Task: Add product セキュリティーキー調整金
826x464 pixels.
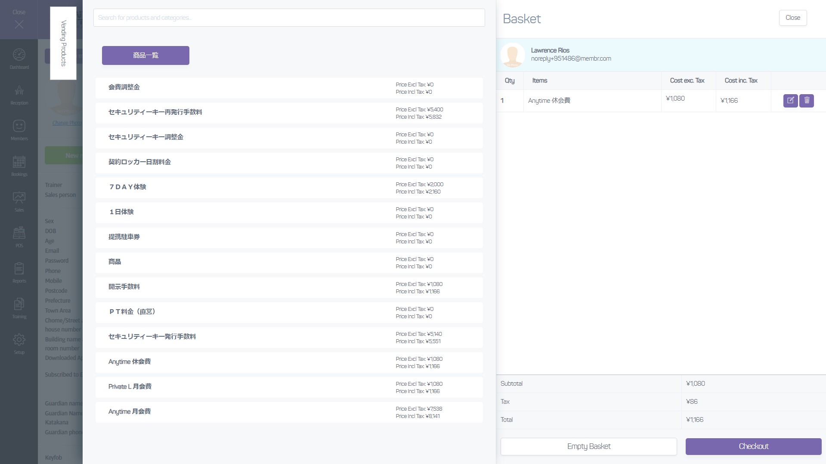Action: pyautogui.click(x=289, y=138)
